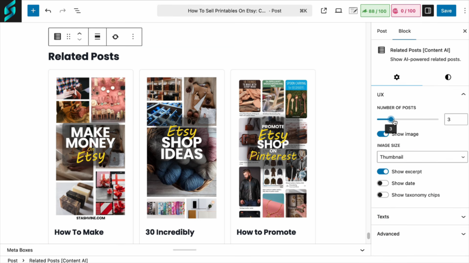Click the 88 / 100 SEO score button
This screenshot has width=469, height=263.
pos(374,11)
